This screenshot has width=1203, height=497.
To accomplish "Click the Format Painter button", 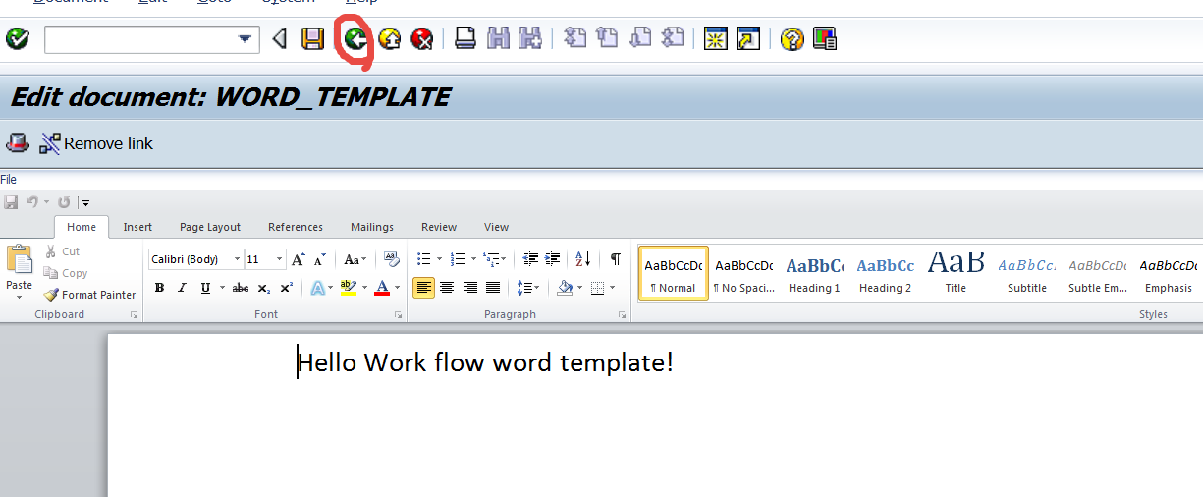I will tap(89, 295).
